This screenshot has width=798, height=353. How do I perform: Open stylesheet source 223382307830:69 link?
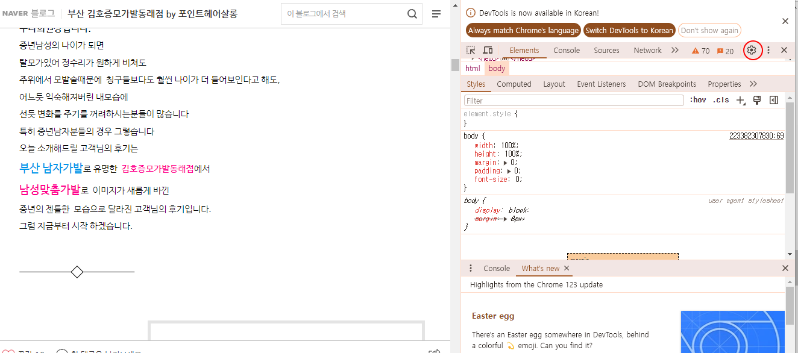756,136
